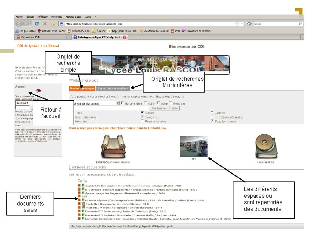Open the type de document dropdown
The height and width of the screenshot is (245, 327).
click(118, 103)
